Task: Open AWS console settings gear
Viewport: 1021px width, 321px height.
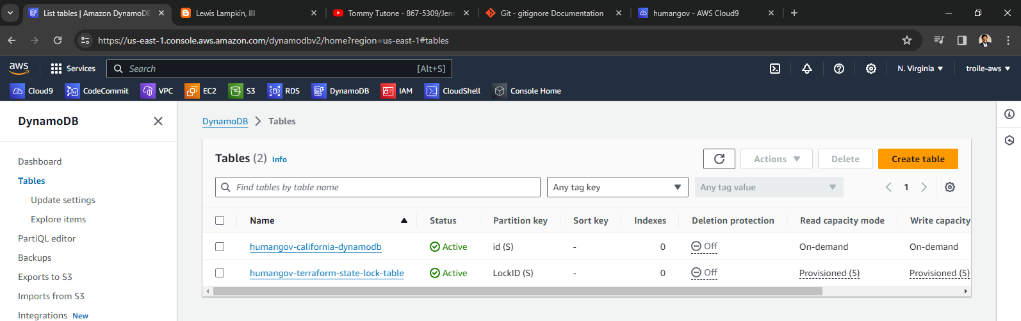Action: tap(871, 69)
